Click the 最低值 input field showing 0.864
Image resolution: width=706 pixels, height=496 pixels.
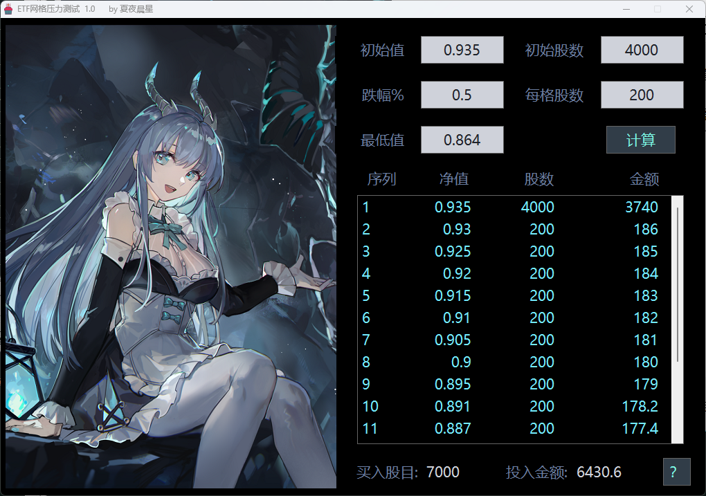coord(462,140)
